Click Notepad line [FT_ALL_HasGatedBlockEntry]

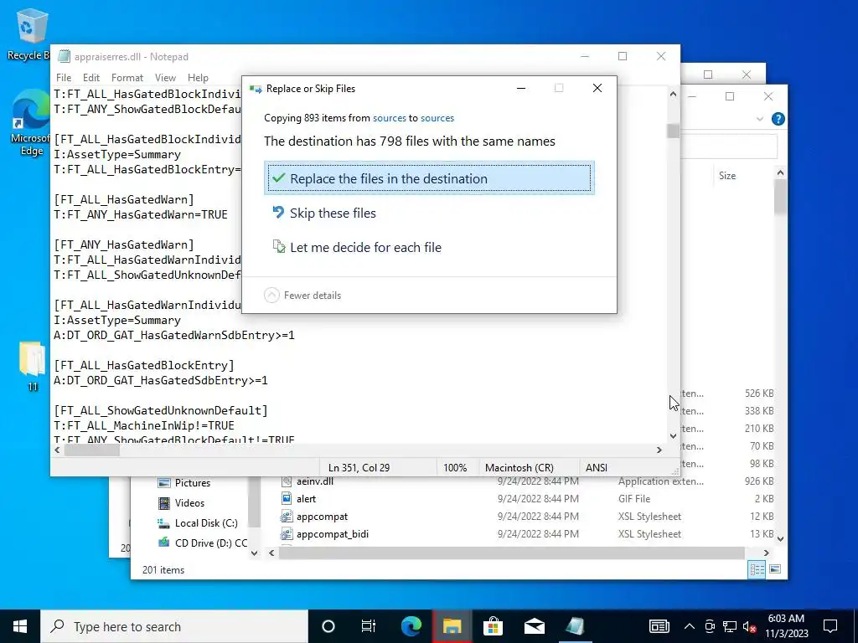pyautogui.click(x=144, y=365)
